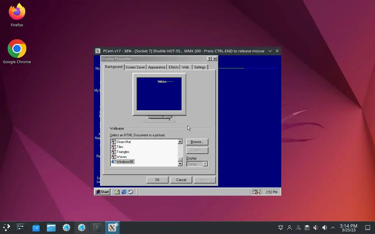This screenshot has width=375, height=234.
Task: Click Cancel in Display Properties
Action: 181,180
